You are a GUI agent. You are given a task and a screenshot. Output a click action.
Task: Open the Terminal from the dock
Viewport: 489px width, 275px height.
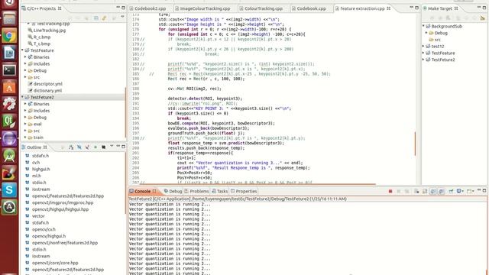click(9, 70)
